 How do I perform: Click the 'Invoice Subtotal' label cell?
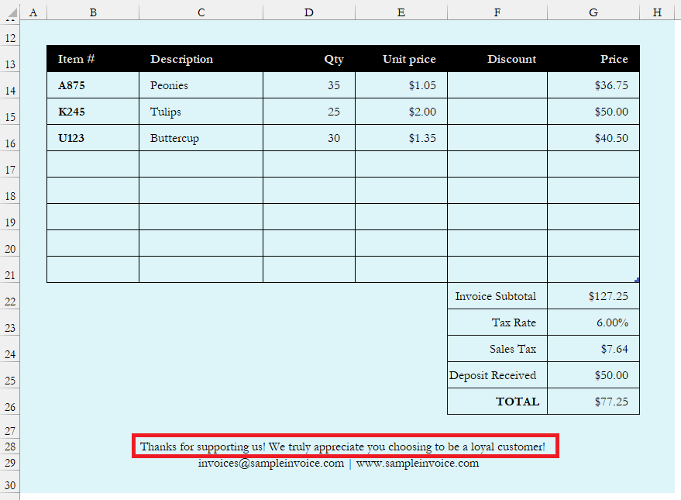[x=497, y=296]
